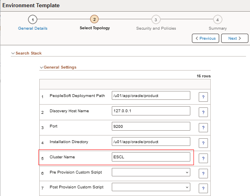Open help for Discovery Host Name
This screenshot has width=250, height=196.
(203, 111)
